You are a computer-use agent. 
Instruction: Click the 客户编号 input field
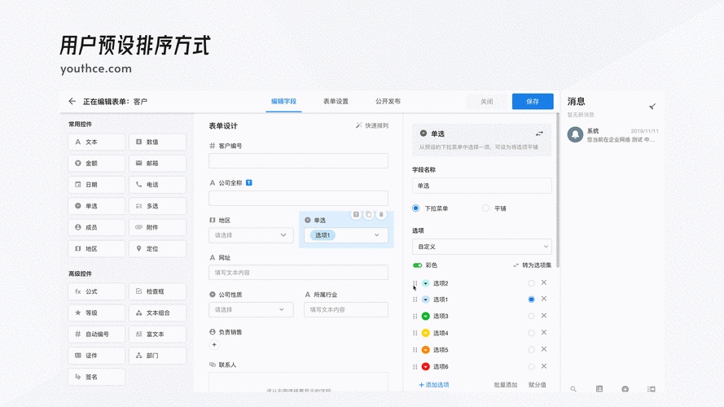click(298, 161)
